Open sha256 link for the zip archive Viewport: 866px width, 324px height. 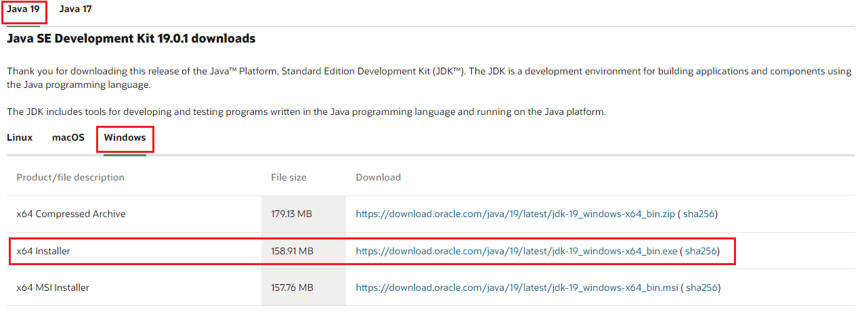pyautogui.click(x=697, y=214)
